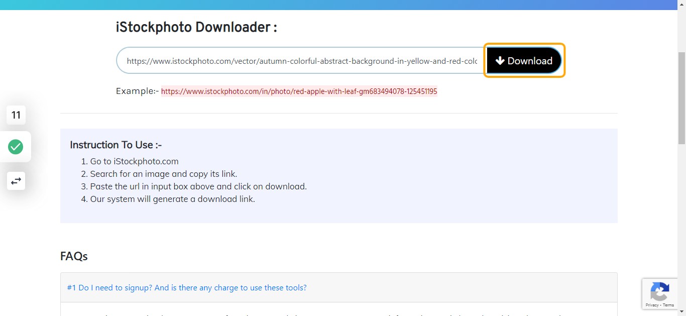This screenshot has height=316, width=686.
Task: Click the green checkmark icon
Action: point(16,147)
